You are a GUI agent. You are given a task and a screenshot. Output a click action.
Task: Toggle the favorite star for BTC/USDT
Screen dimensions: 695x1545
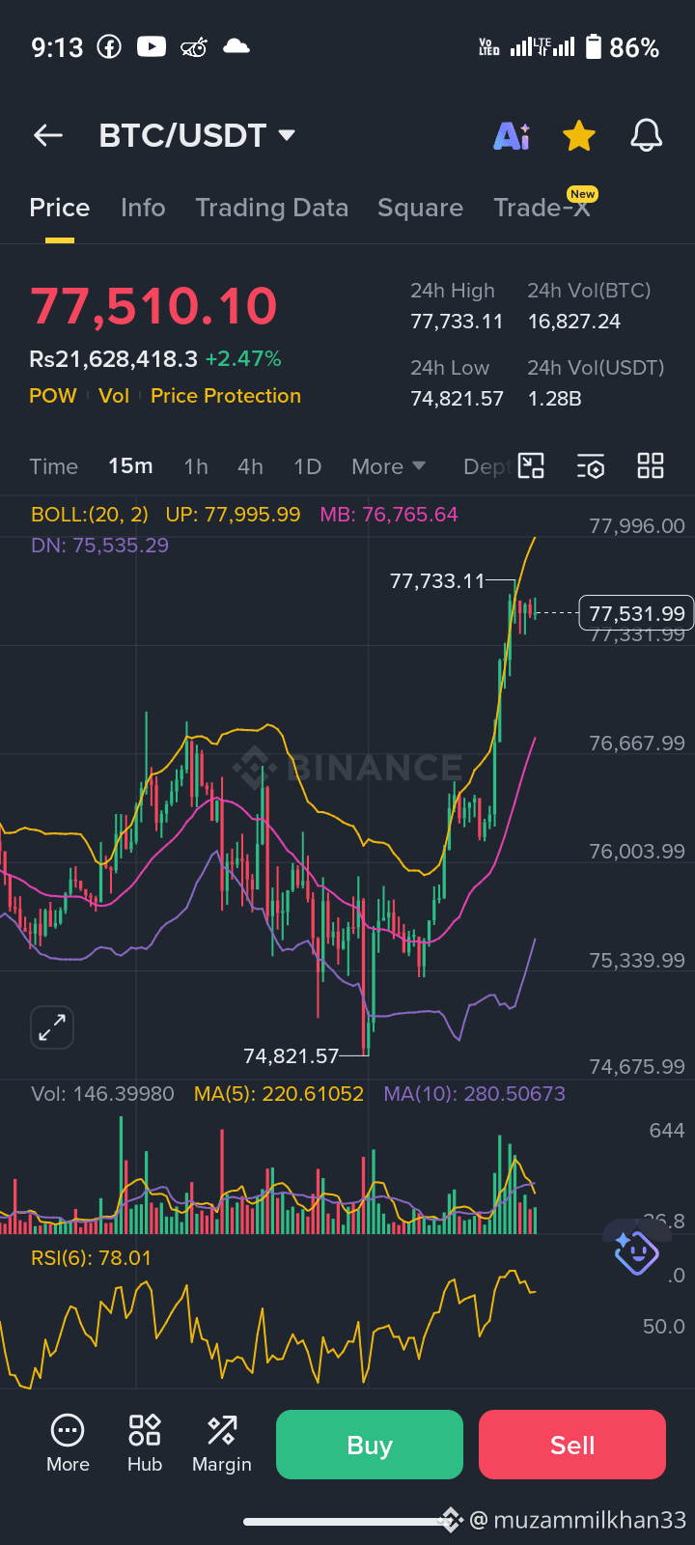click(578, 136)
